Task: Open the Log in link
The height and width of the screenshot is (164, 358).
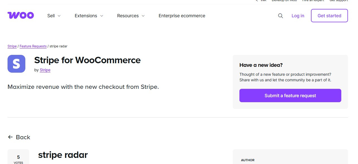Action: tap(298, 16)
